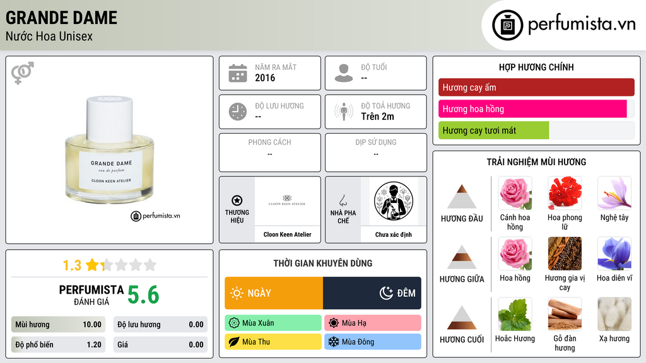
Task: Select the NGÀY daytime label
Action: (x=259, y=293)
